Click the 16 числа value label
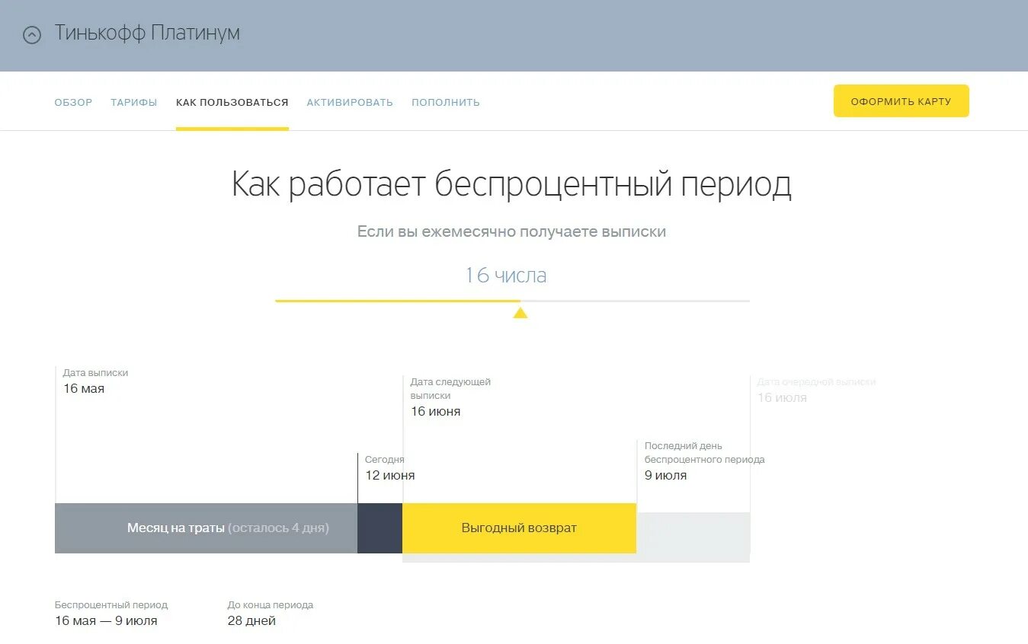The image size is (1028, 644). tap(506, 275)
